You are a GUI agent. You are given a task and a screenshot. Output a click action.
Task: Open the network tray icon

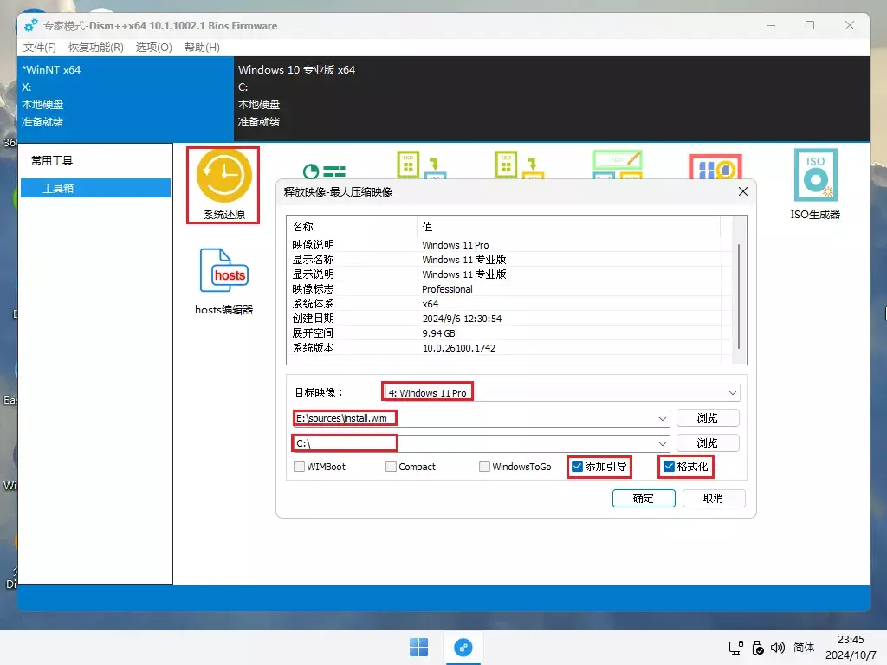coord(736,648)
